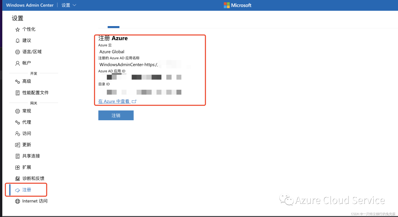Select 语言/区域 in sidebar
Image resolution: width=398 pixels, height=217 pixels.
pyautogui.click(x=32, y=51)
